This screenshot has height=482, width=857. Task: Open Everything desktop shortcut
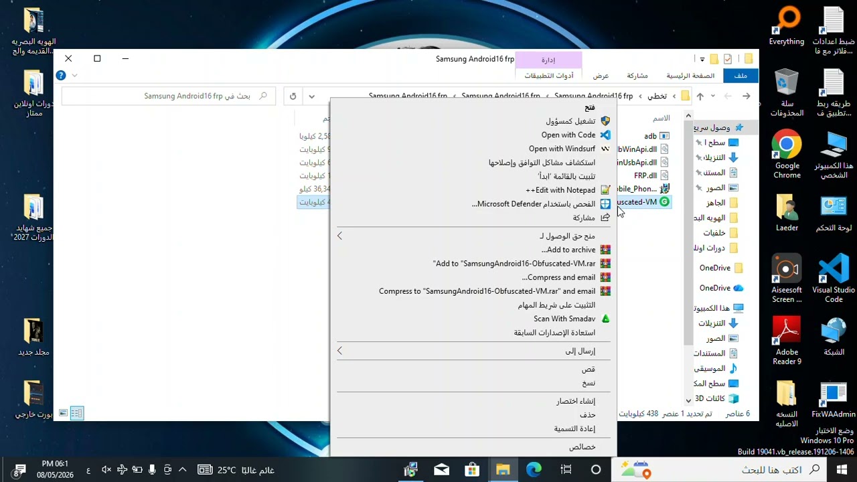(x=787, y=27)
